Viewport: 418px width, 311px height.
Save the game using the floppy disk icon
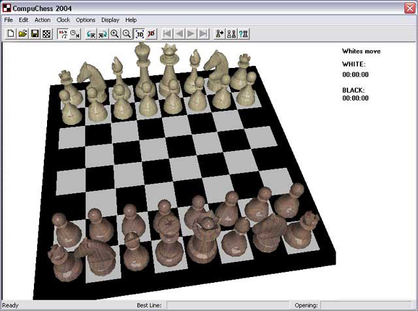(x=35, y=33)
